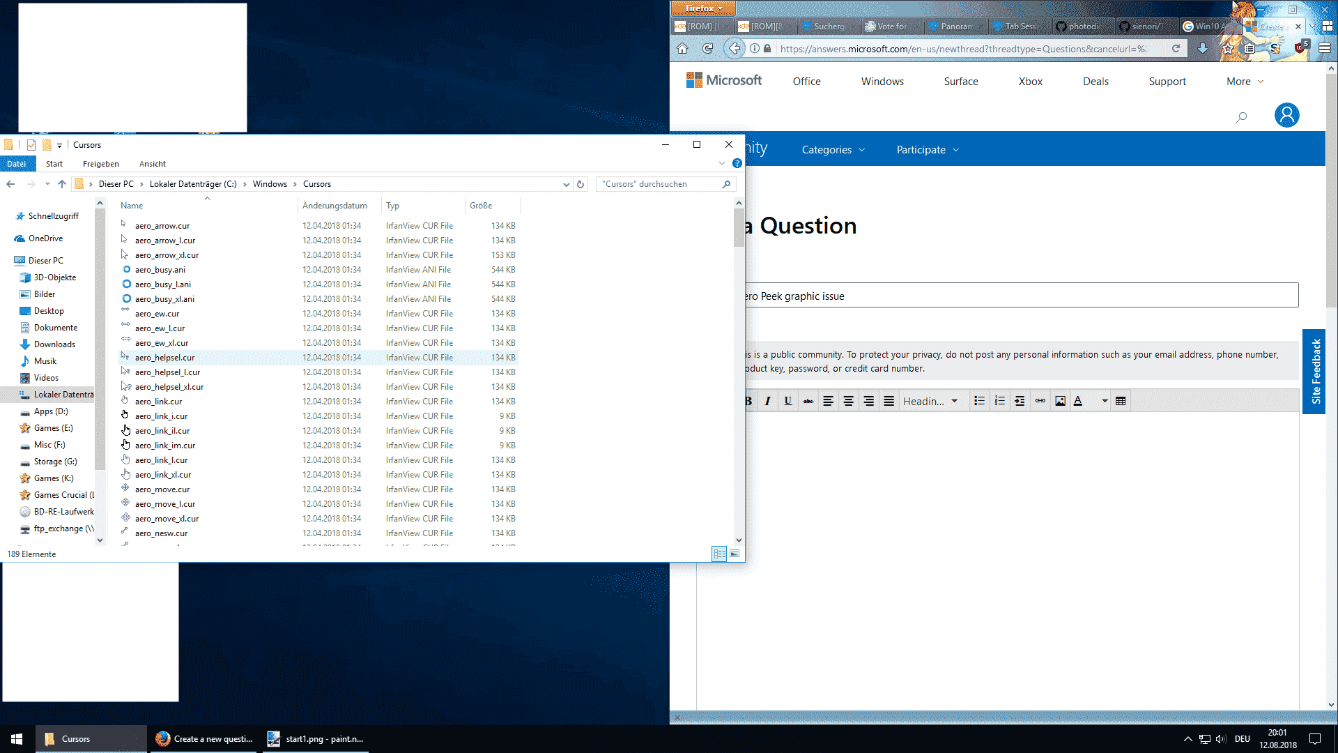1338x753 pixels.
Task: Open the Freigeben ribbon tab
Action: click(101, 164)
